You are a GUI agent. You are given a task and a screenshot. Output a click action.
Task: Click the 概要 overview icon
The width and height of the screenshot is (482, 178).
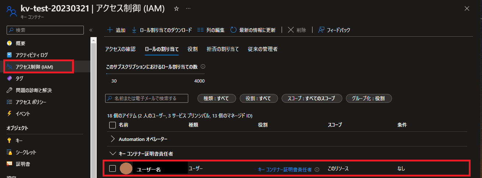tap(10, 43)
